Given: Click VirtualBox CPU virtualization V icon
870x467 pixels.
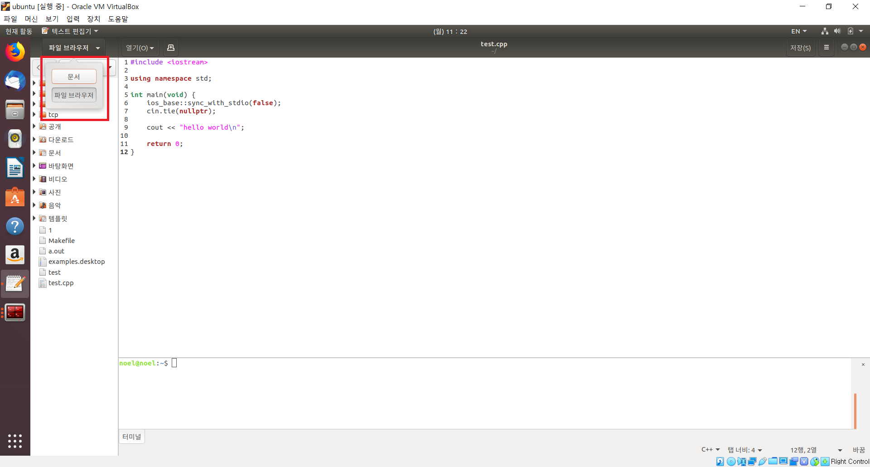Looking at the screenshot, I should (x=804, y=462).
